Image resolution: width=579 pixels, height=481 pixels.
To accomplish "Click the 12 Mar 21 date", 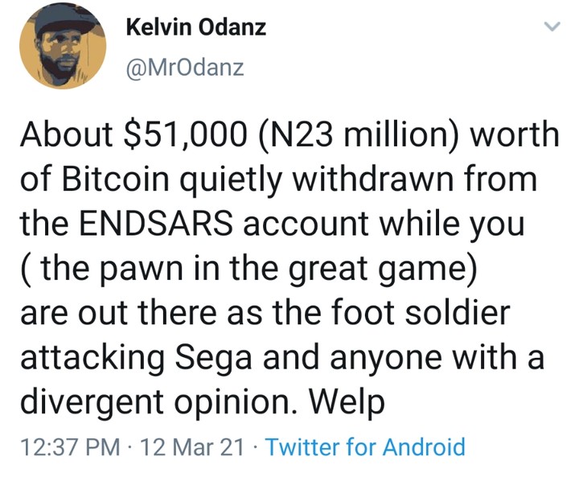I will (191, 446).
